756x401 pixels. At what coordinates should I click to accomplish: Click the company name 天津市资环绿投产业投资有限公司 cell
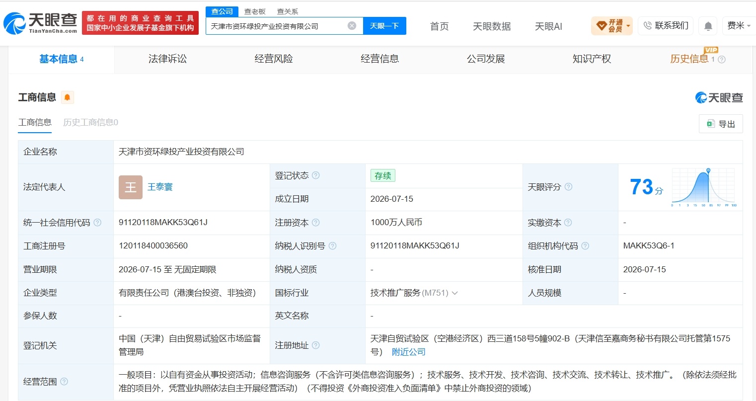pyautogui.click(x=181, y=152)
